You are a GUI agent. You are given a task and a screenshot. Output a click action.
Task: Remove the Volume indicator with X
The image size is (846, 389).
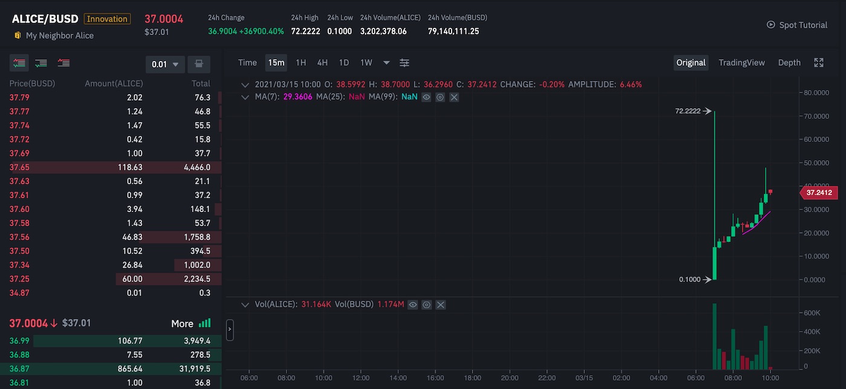click(x=441, y=304)
